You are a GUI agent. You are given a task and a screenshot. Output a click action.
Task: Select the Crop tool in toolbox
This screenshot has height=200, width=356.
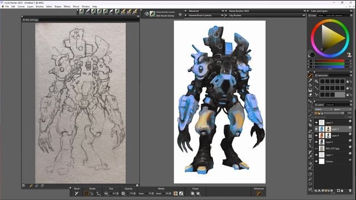click(x=310, y=125)
